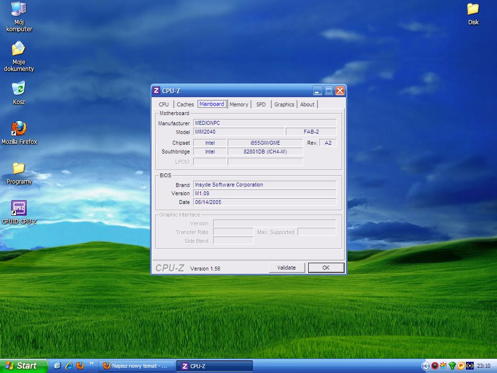Open the SPD tab
This screenshot has width=497, height=373.
click(261, 104)
